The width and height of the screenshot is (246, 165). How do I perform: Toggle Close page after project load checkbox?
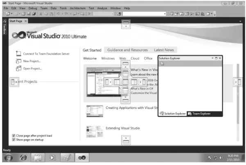coord(14,136)
